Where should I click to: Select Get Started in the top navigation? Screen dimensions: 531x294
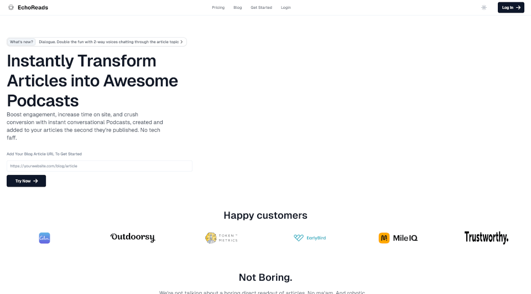[261, 8]
